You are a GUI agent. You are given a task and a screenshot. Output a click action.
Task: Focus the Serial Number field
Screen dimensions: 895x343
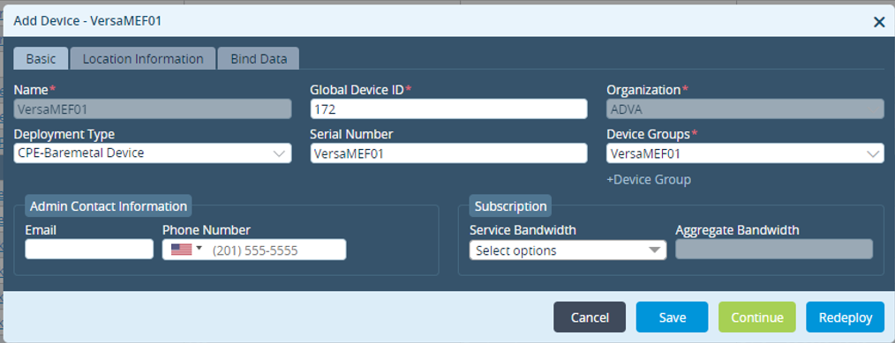click(448, 153)
